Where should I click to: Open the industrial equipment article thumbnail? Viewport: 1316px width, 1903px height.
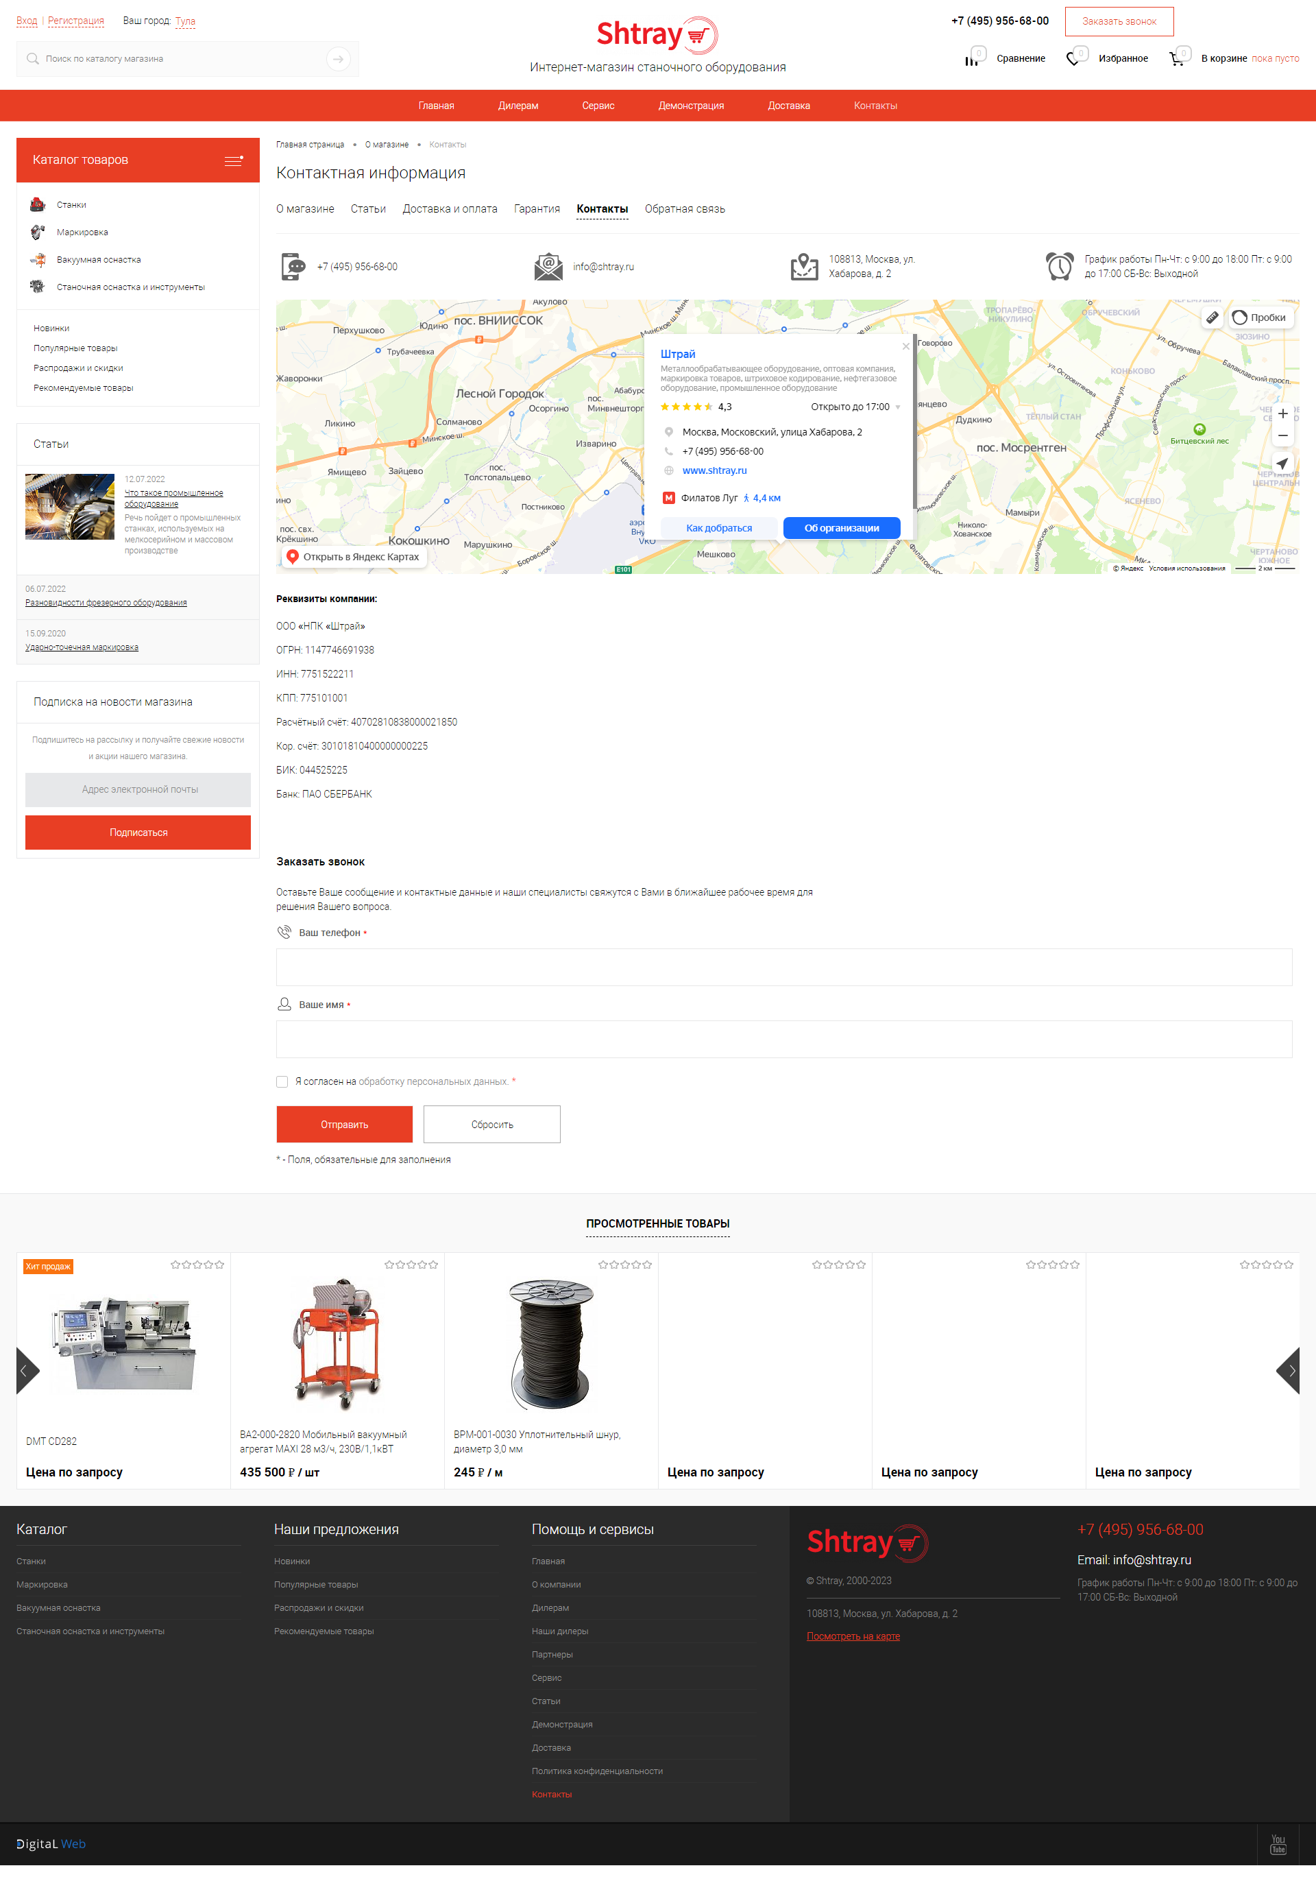(x=70, y=507)
